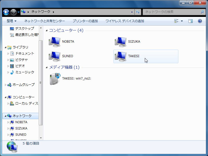This screenshot has height=156, width=208.
Task: Expand the ローカル ディスク node
Action: click(8, 103)
